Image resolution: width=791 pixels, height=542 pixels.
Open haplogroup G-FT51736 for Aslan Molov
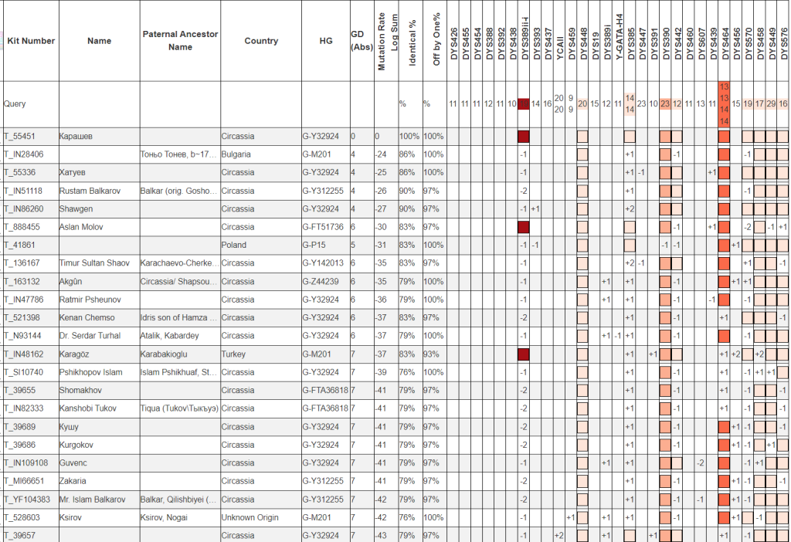324,227
